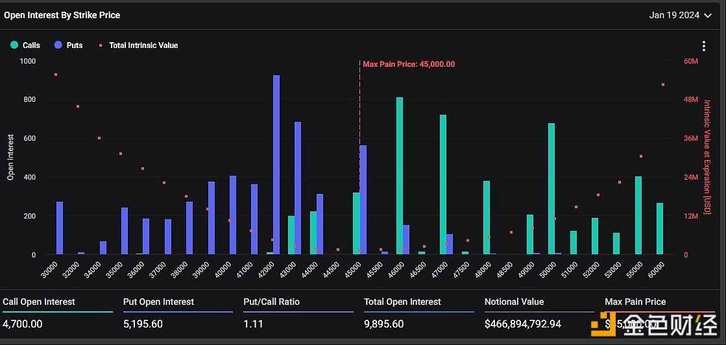This screenshot has height=345, width=726.
Task: Open the Jan 19 2024 expiry dropdown
Action: tap(680, 15)
